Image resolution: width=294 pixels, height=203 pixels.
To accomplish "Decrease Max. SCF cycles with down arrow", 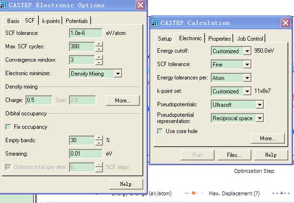I will pyautogui.click(x=99, y=49).
